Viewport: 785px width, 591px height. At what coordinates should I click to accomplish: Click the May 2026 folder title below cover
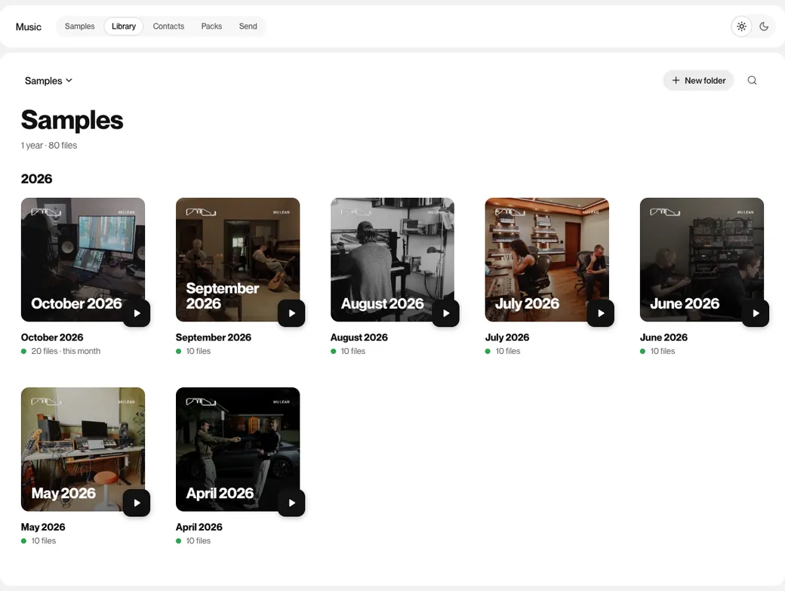point(43,527)
